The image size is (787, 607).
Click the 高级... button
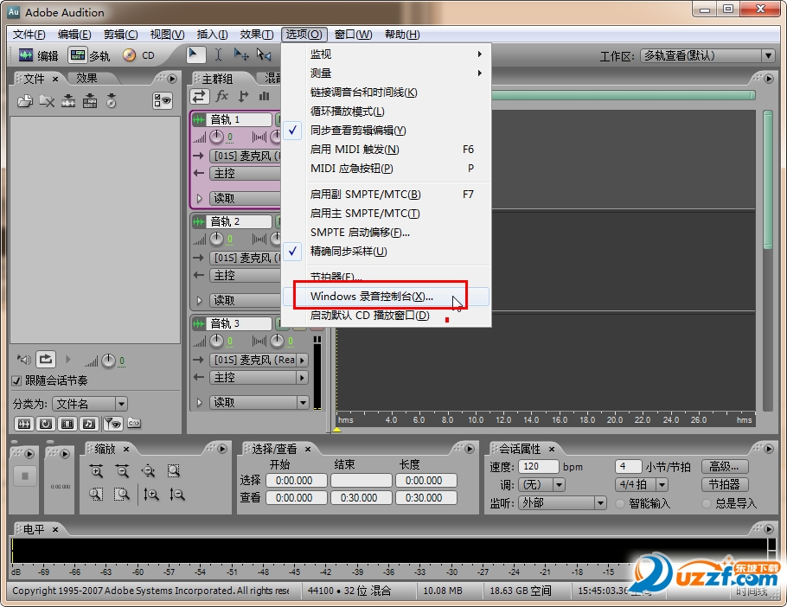(724, 467)
